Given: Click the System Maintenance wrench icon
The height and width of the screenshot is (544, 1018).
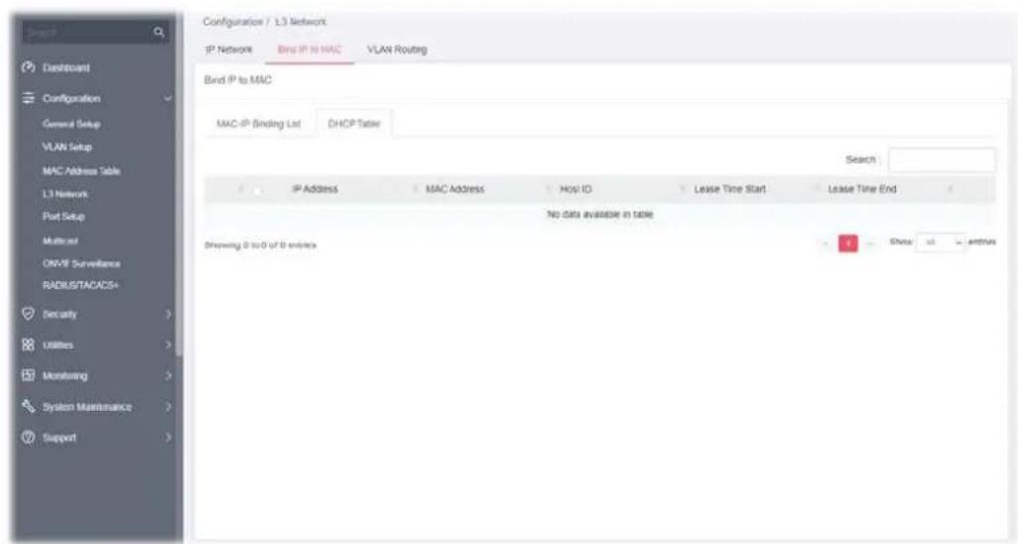Looking at the screenshot, I should (28, 406).
